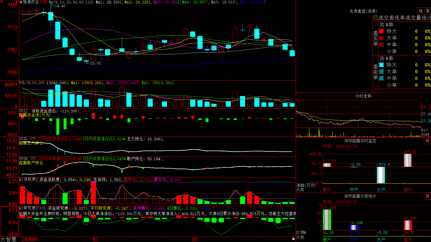Click the 大智慧 logo in the bottom-left corner
The image size is (431, 242).
click(x=8, y=239)
